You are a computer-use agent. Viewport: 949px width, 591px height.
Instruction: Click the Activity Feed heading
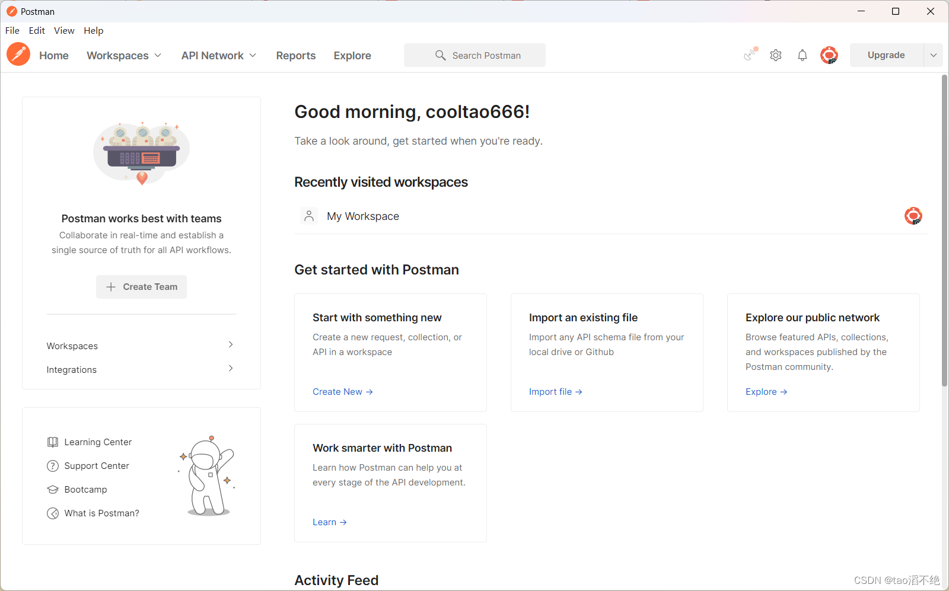336,580
